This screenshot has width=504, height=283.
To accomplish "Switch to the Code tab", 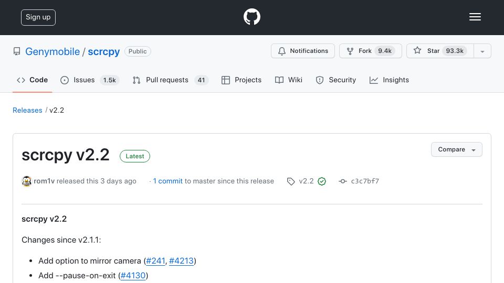I will 33,80.
